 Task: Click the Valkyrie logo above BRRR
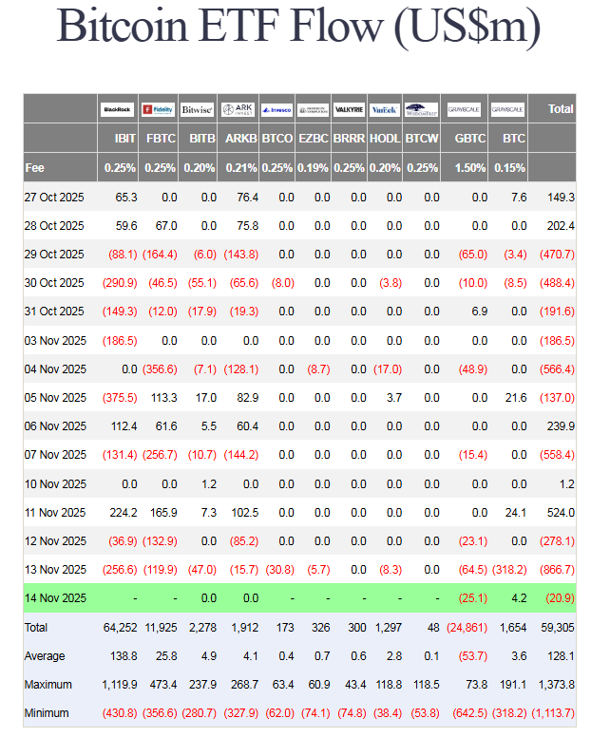tap(349, 110)
